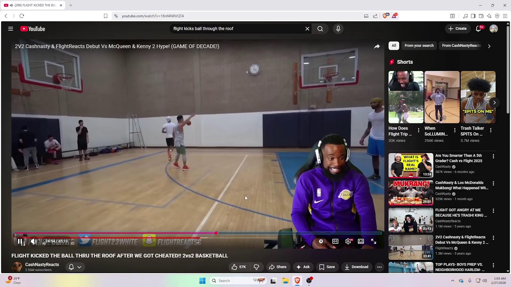Select the All filter chip
Screen dimensions: 511x287
(x=394, y=46)
